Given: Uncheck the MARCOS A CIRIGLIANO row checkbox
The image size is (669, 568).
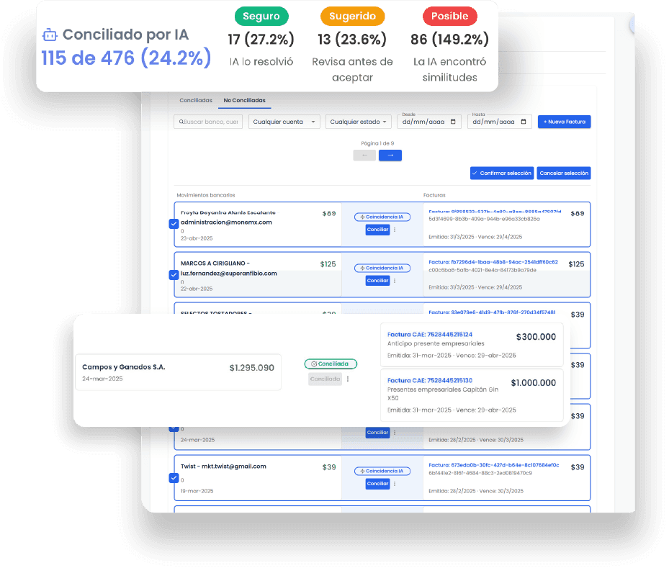Looking at the screenshot, I should point(174,274).
